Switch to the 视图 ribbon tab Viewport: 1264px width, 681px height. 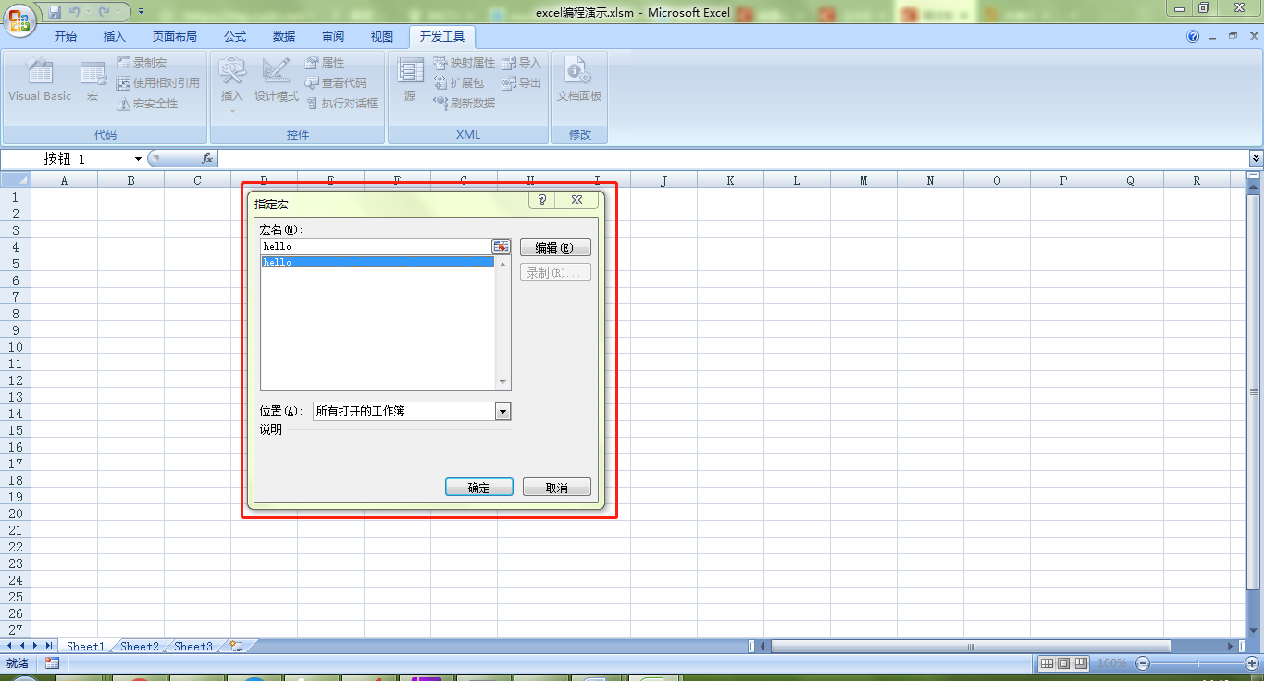click(382, 36)
